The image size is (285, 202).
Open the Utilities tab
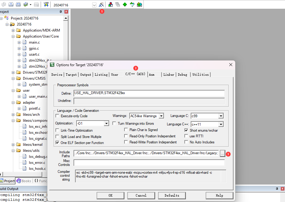click(x=200, y=75)
